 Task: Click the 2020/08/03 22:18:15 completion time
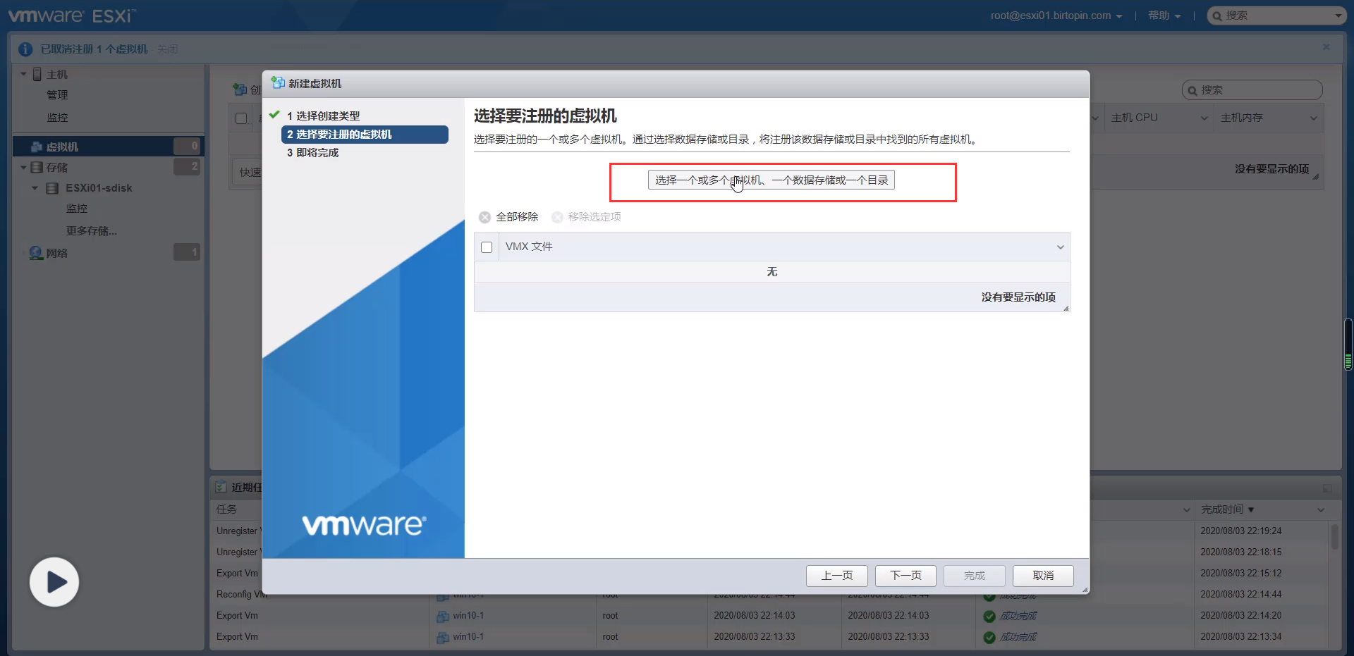click(x=1240, y=552)
